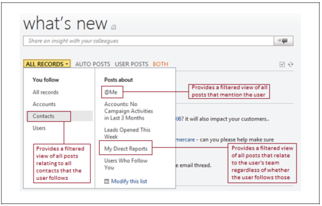Image resolution: width=322 pixels, height=206 pixels.
Task: Choose Users Who Follow You view
Action: click(125, 164)
